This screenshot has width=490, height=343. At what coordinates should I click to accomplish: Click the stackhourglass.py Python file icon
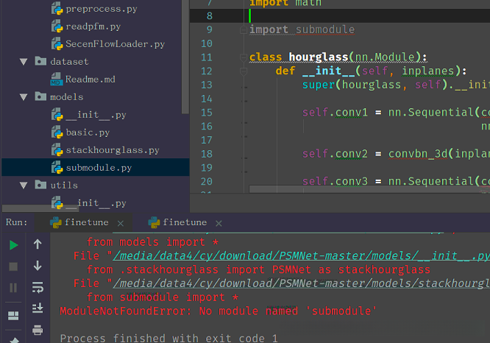57,149
